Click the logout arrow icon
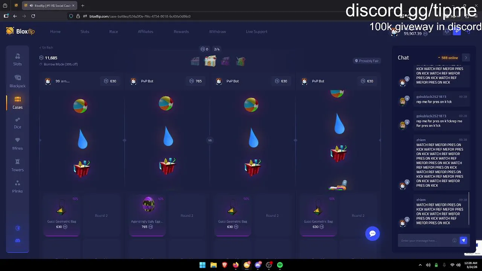The height and width of the screenshot is (271, 482). point(468,32)
